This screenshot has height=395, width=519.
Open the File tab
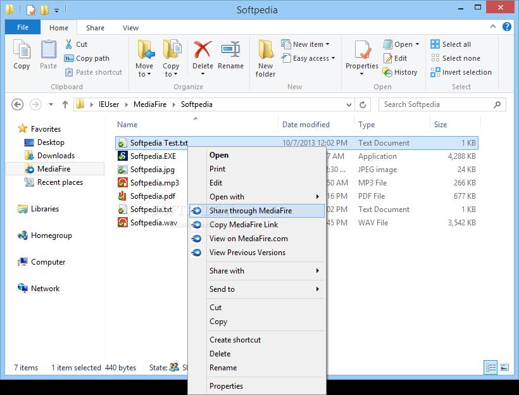[23, 27]
